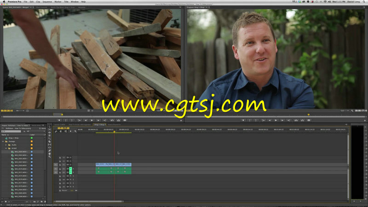Mute audio track A1

(x=70, y=168)
